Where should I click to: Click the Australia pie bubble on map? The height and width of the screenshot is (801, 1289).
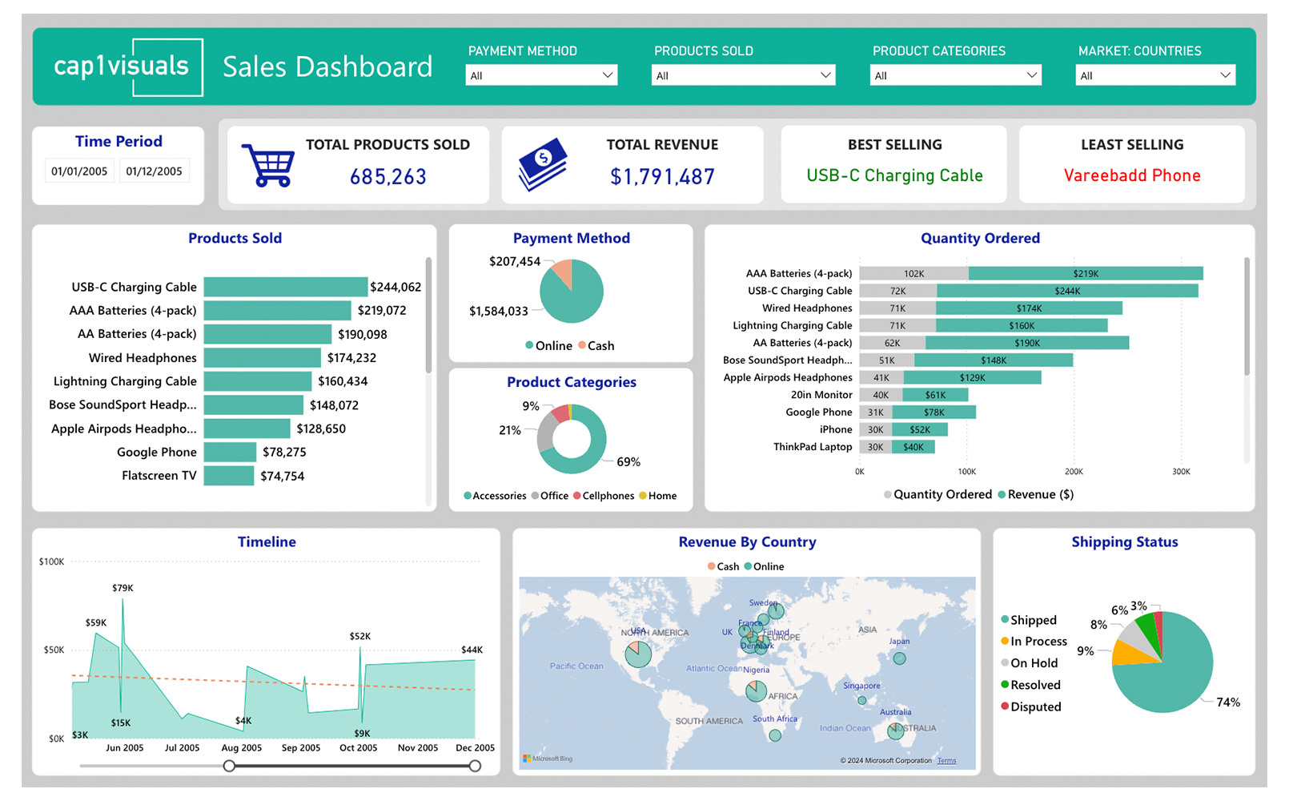(x=895, y=731)
